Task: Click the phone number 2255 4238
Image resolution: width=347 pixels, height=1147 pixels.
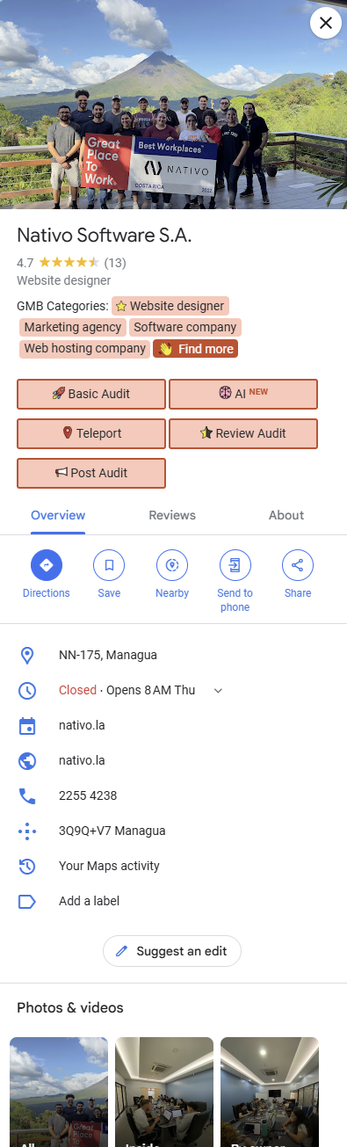Action: (88, 795)
